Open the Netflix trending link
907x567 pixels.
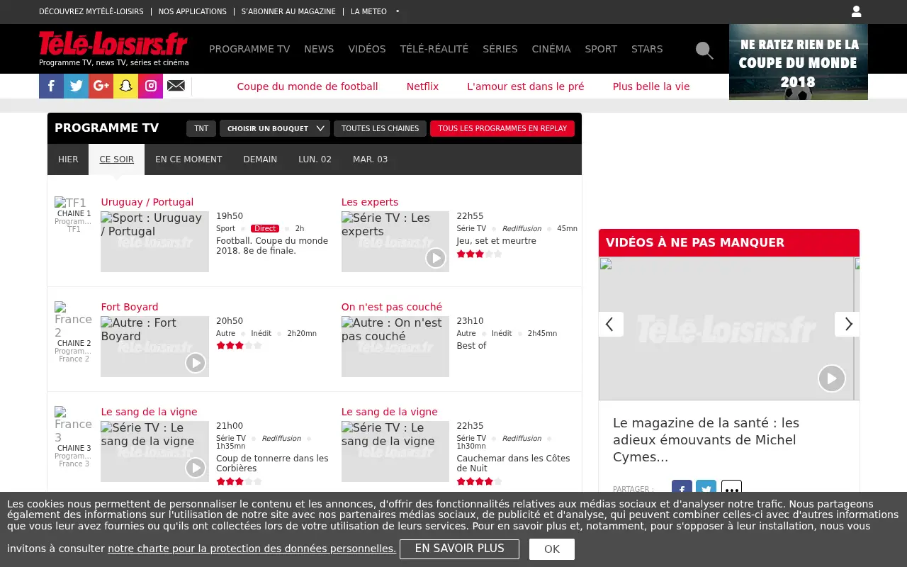[422, 86]
